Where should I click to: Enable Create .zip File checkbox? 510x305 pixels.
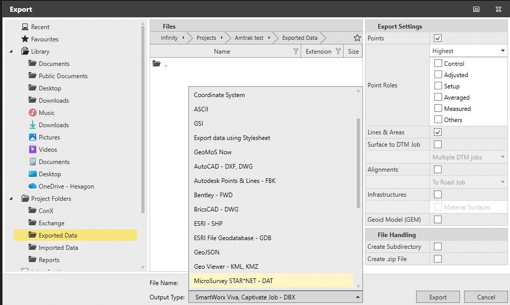438,259
